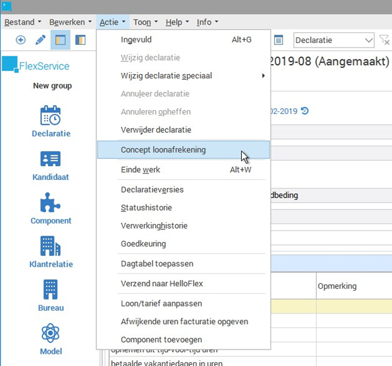Click the clear filter icon
This screenshot has width=392, height=366.
tap(384, 41)
